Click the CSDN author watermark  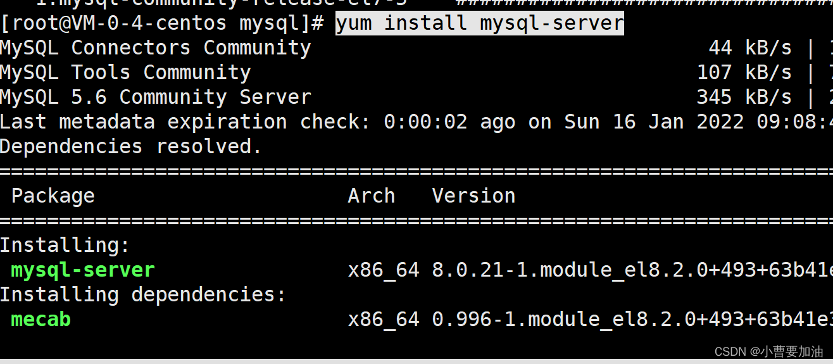click(x=769, y=351)
